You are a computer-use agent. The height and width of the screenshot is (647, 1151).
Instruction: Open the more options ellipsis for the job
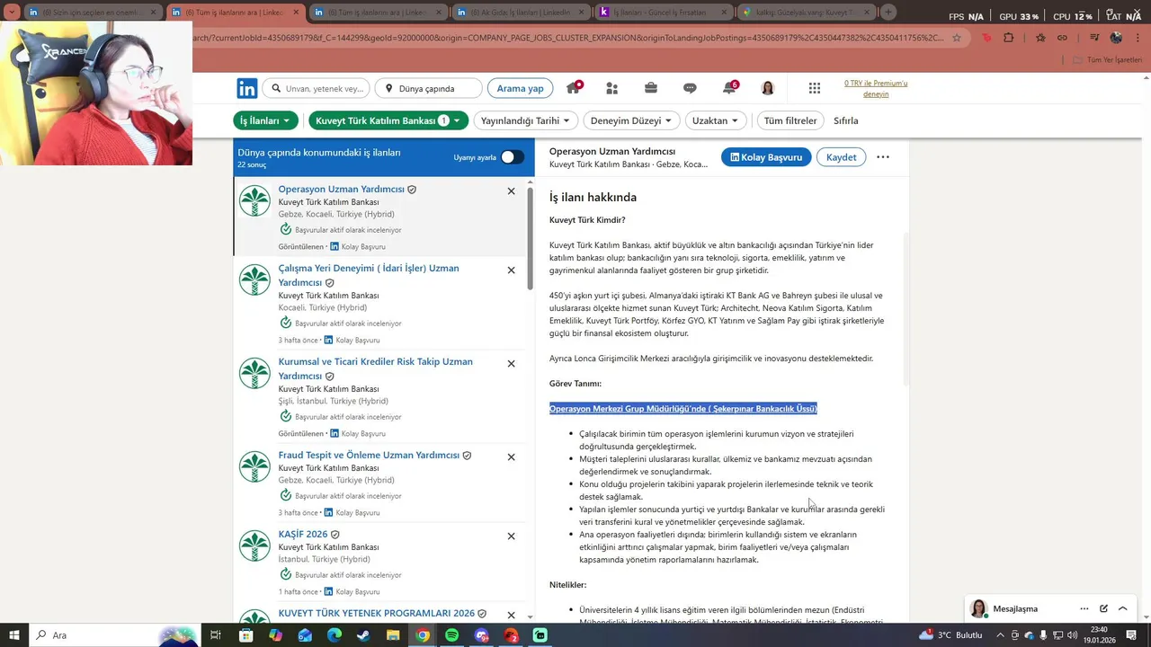click(883, 157)
